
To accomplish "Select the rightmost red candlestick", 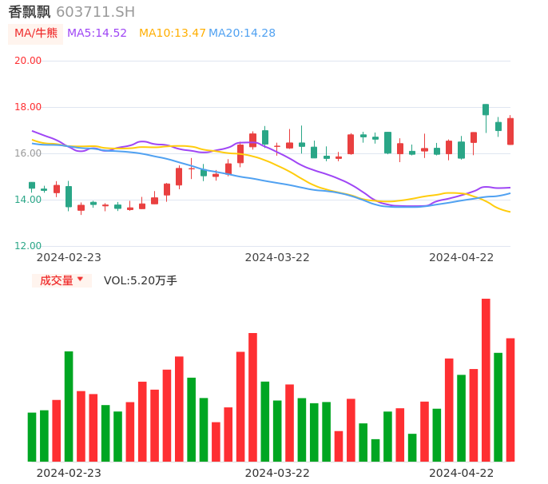I will (510, 131).
